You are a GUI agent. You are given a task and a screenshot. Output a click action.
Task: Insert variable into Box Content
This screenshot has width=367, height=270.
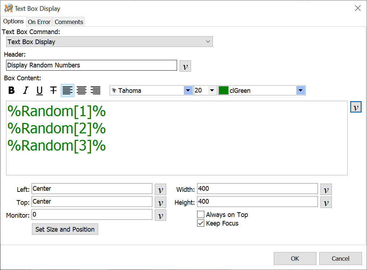tap(356, 107)
